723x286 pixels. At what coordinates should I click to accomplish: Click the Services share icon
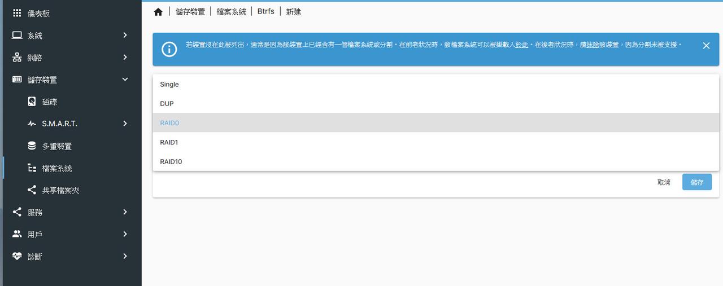click(17, 212)
